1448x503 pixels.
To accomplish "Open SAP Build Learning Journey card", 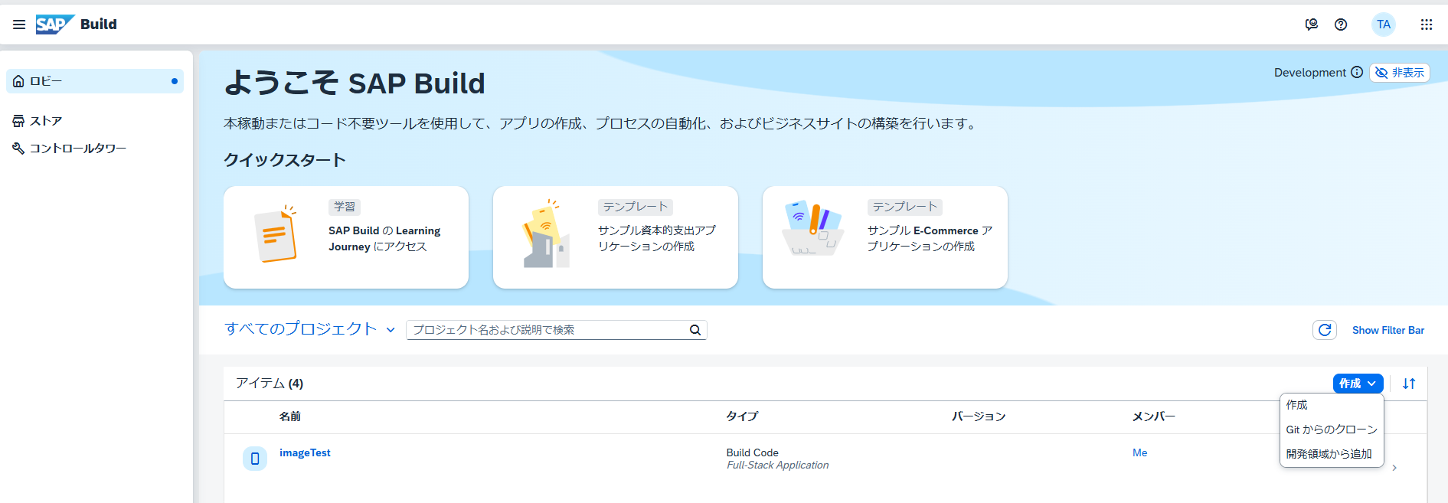I will 346,237.
